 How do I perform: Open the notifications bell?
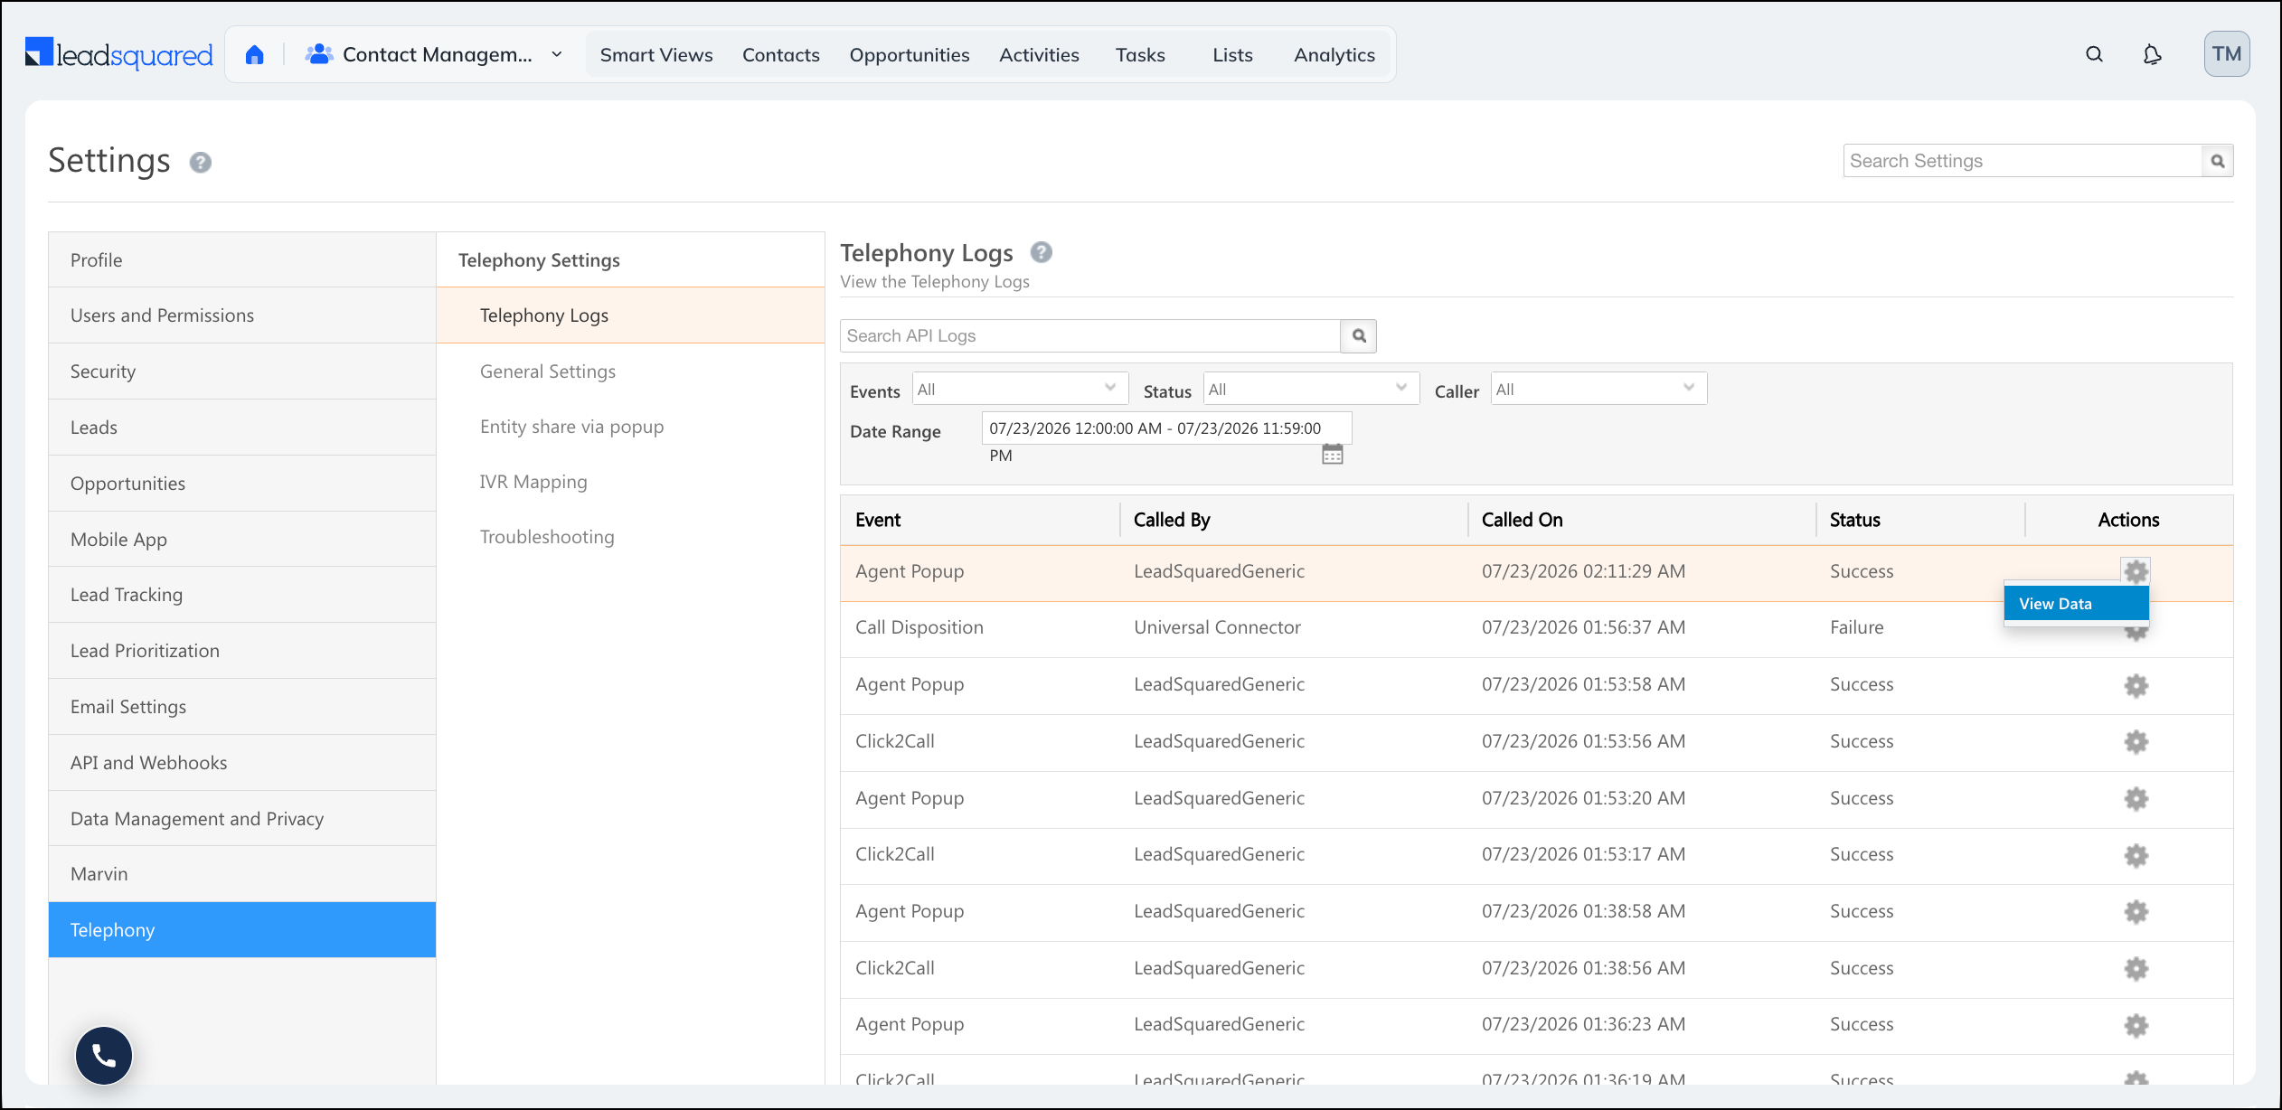click(x=2153, y=55)
